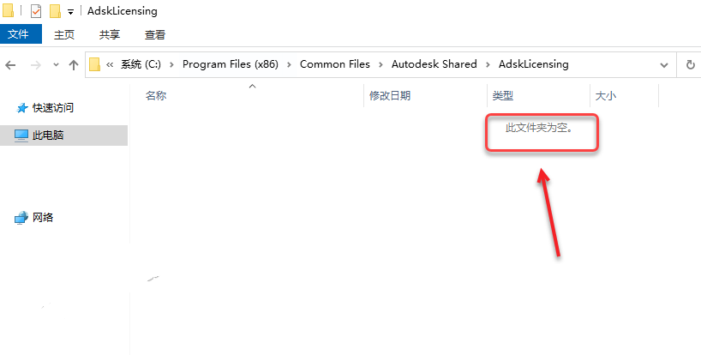Click the new folder icon in quick access toolbar
The width and height of the screenshot is (701, 355).
click(x=55, y=11)
